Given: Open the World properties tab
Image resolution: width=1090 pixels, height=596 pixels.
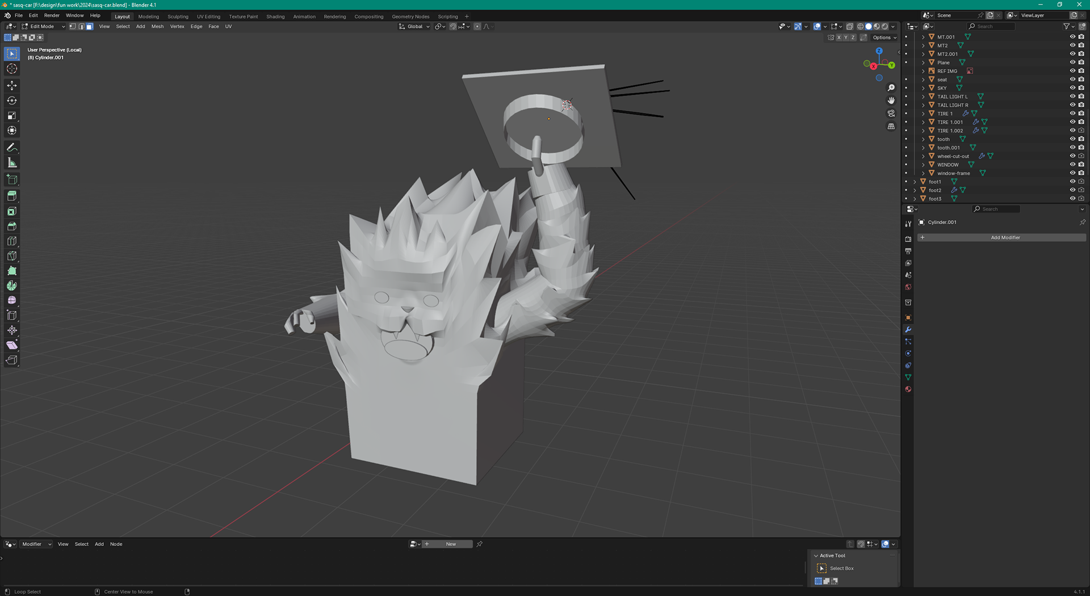Looking at the screenshot, I should click(x=908, y=287).
